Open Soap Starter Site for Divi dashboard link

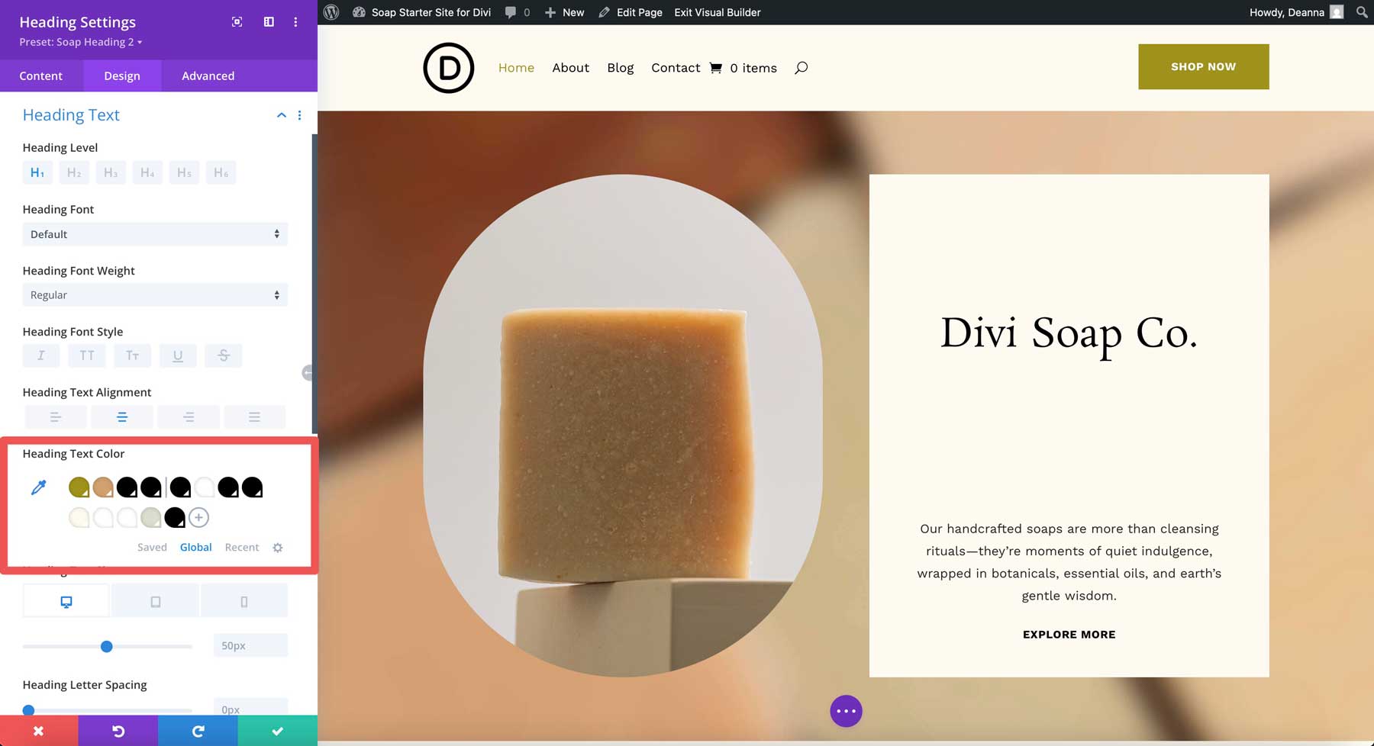point(421,12)
